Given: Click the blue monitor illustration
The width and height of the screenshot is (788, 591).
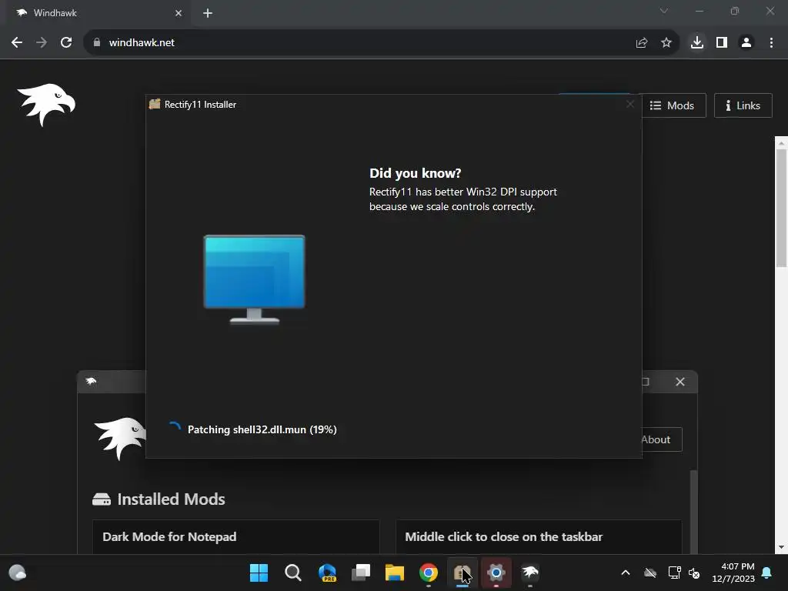Looking at the screenshot, I should pyautogui.click(x=254, y=279).
